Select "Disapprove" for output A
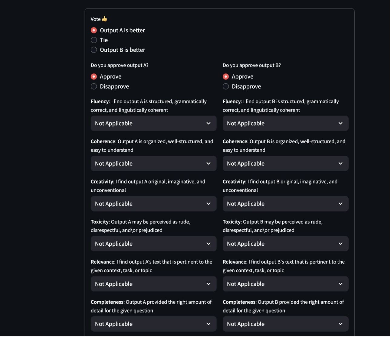This screenshot has height=337, width=391. (x=94, y=86)
